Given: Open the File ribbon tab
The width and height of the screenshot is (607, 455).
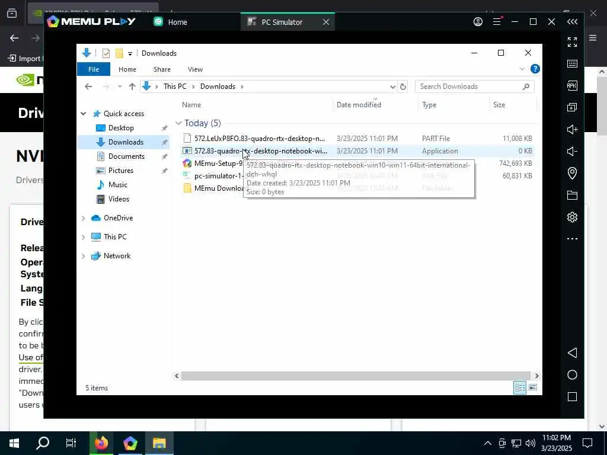Looking at the screenshot, I should 94,69.
